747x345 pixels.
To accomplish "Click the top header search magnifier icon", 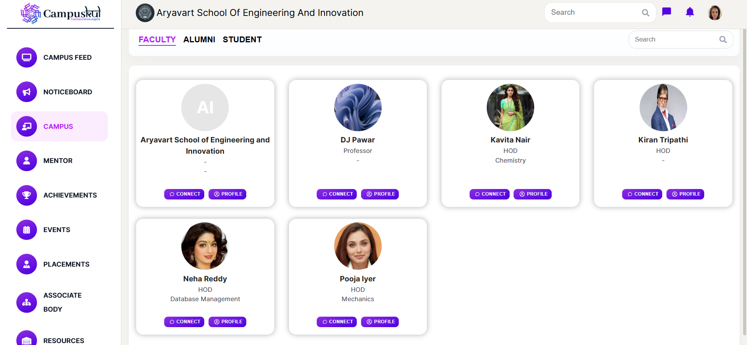I will point(645,13).
